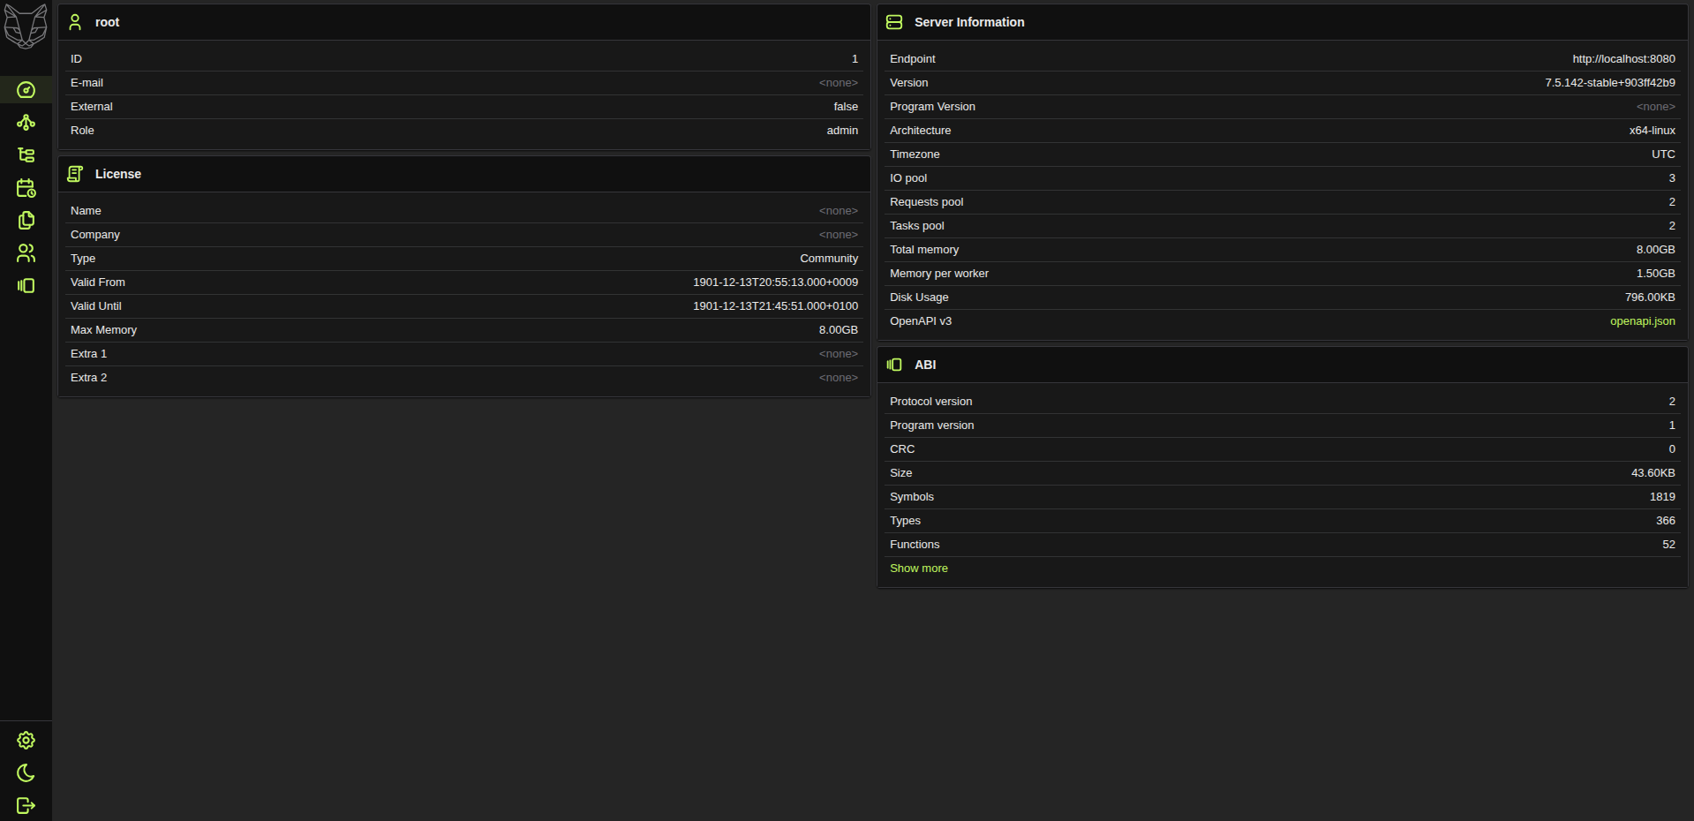Click the Requests pool row label
This screenshot has height=821, width=1694.
926,202
